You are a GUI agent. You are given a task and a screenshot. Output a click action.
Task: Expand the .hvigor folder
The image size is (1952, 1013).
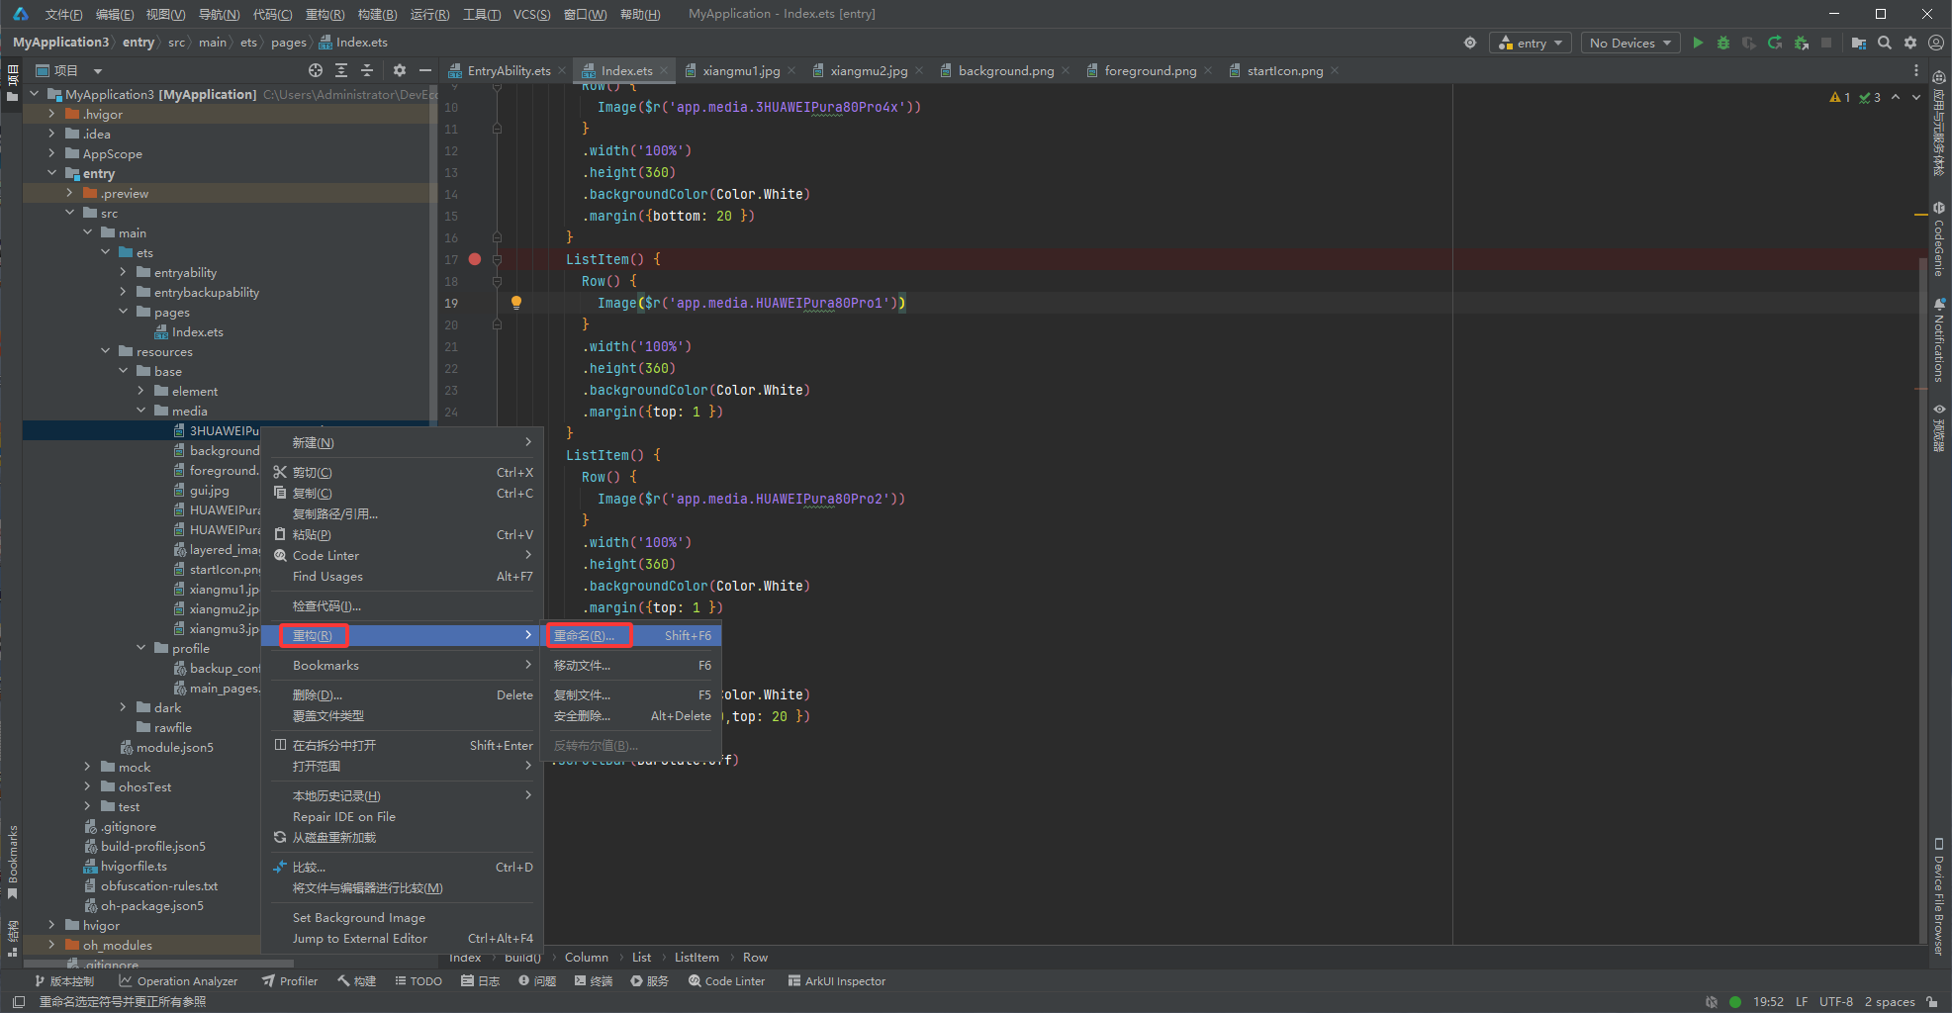coord(51,114)
